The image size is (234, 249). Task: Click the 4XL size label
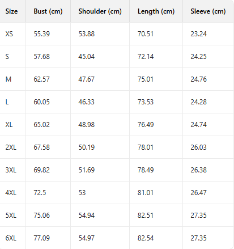[11, 193]
